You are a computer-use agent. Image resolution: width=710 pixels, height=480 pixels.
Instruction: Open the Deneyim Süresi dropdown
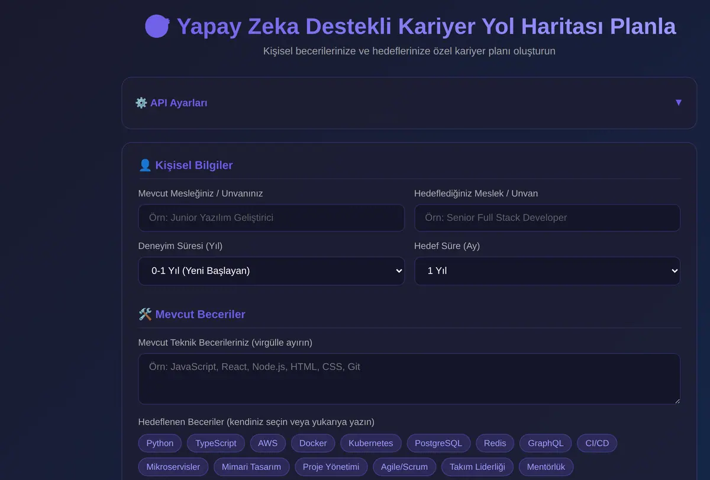tap(272, 271)
